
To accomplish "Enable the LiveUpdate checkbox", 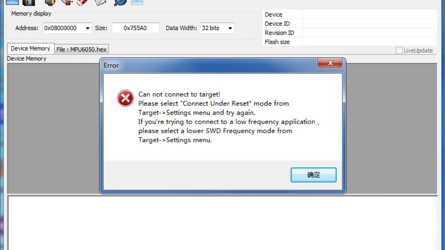I will click(399, 50).
